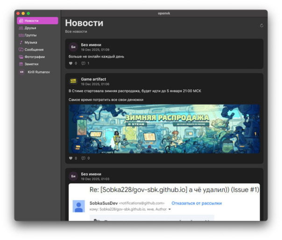This screenshot has width=282, height=240.
Task: Click the photos icon next to Фотографии
Action: [x=21, y=57]
